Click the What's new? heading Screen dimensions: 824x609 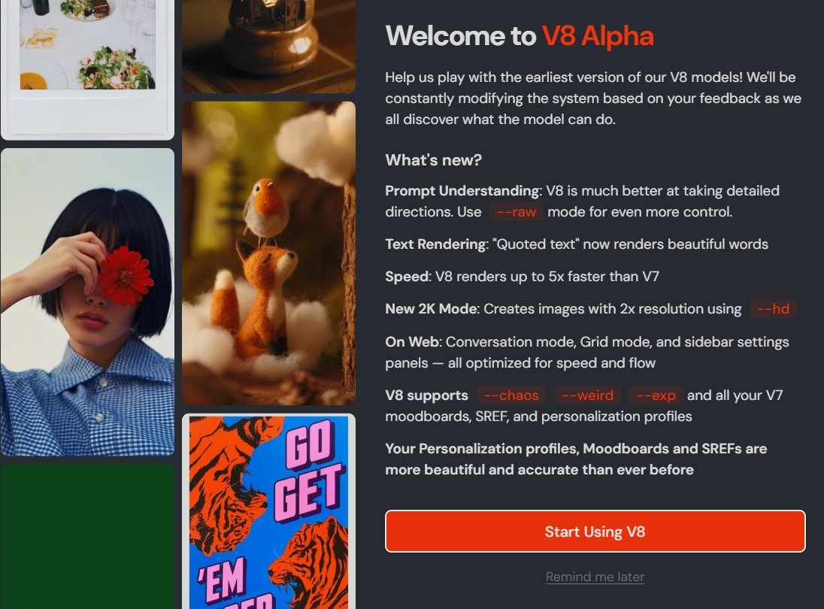click(434, 159)
